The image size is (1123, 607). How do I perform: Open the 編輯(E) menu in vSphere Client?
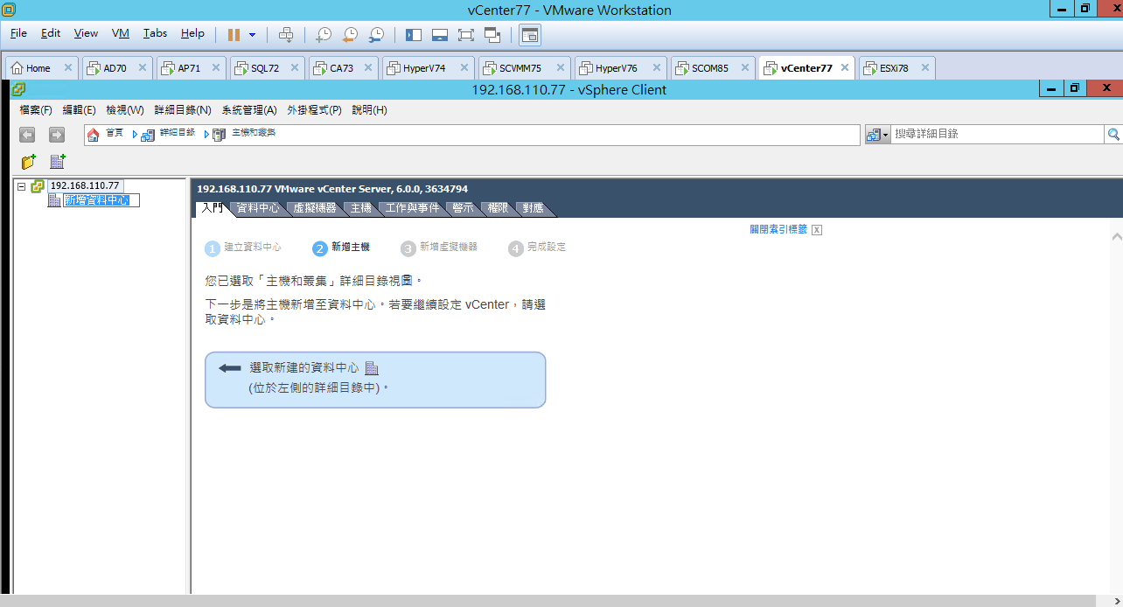[80, 110]
